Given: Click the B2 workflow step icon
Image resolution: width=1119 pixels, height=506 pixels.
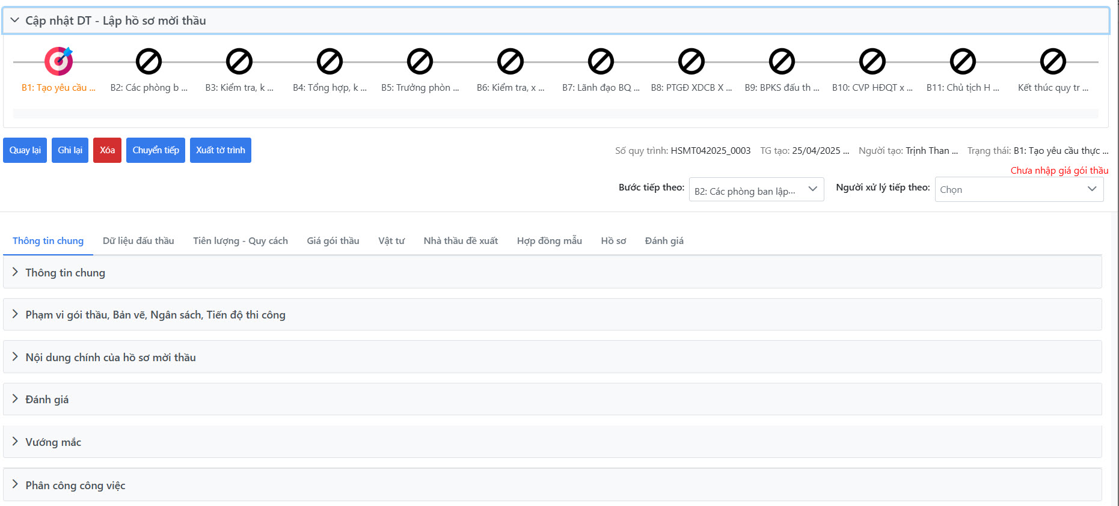Looking at the screenshot, I should click(149, 61).
